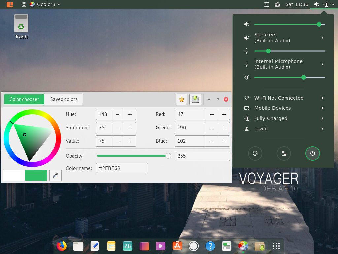This screenshot has width=338, height=254.
Task: Open the file manager folder in dock
Action: pos(78,246)
